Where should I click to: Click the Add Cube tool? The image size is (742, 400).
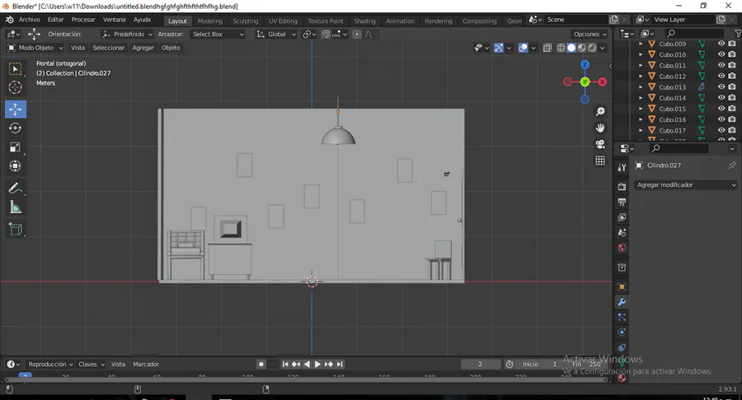[16, 230]
